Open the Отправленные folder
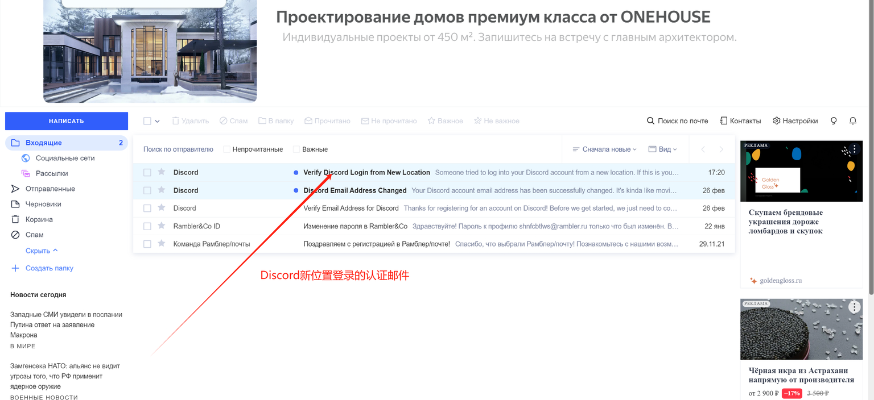This screenshot has width=874, height=400. tap(40, 188)
